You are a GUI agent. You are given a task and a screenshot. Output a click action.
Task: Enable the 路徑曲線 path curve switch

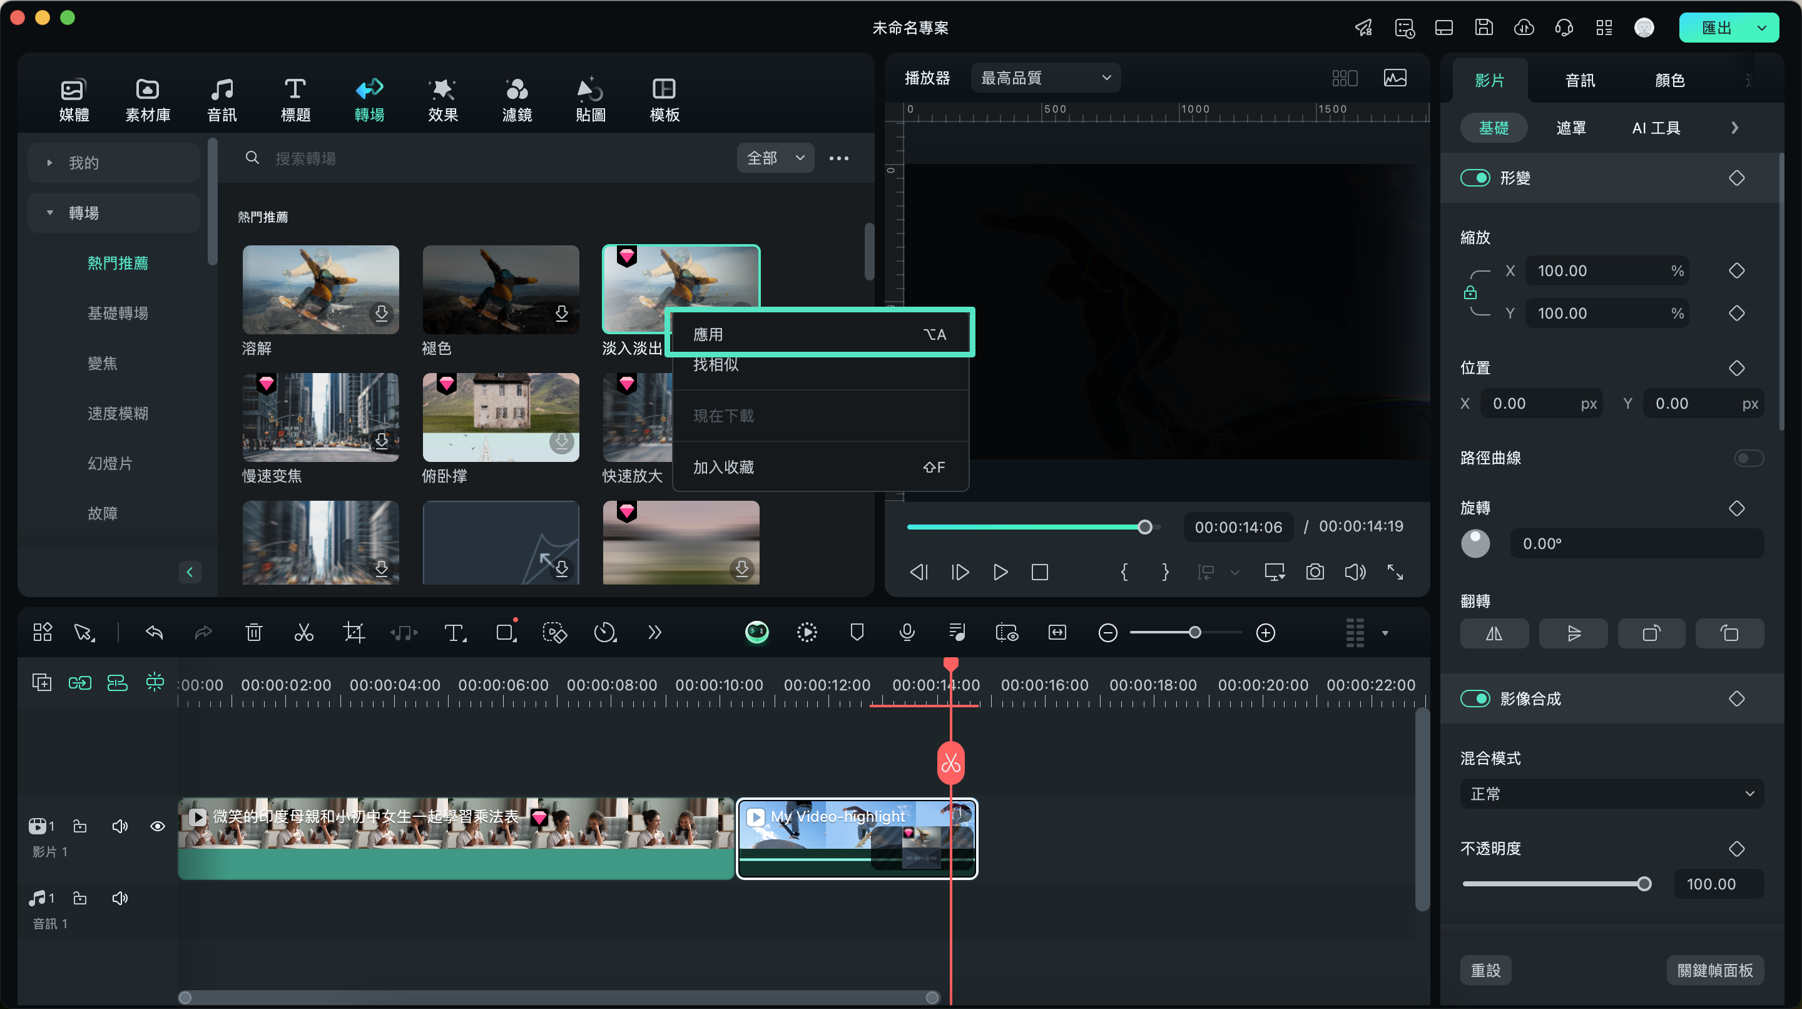(1748, 458)
